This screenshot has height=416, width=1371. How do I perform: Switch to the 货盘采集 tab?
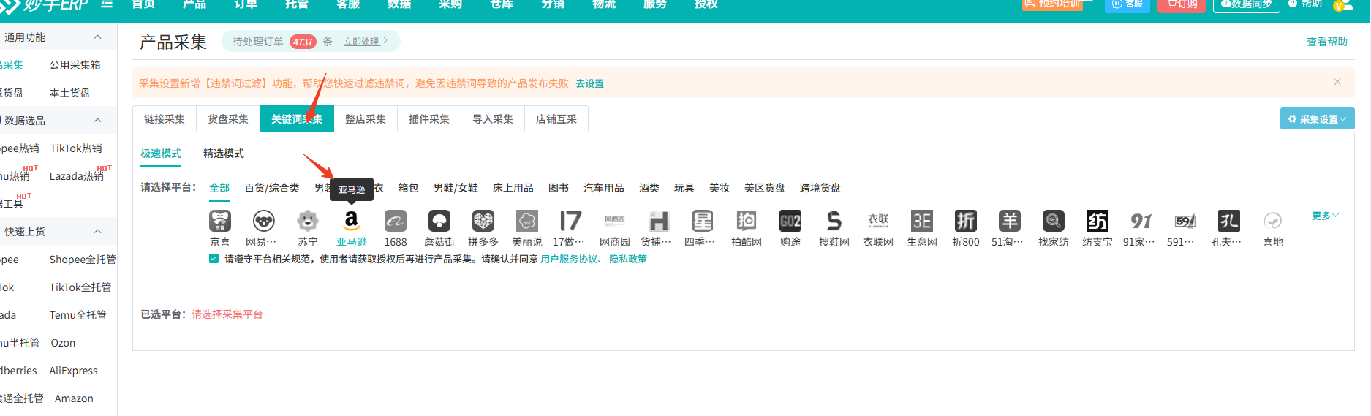228,119
